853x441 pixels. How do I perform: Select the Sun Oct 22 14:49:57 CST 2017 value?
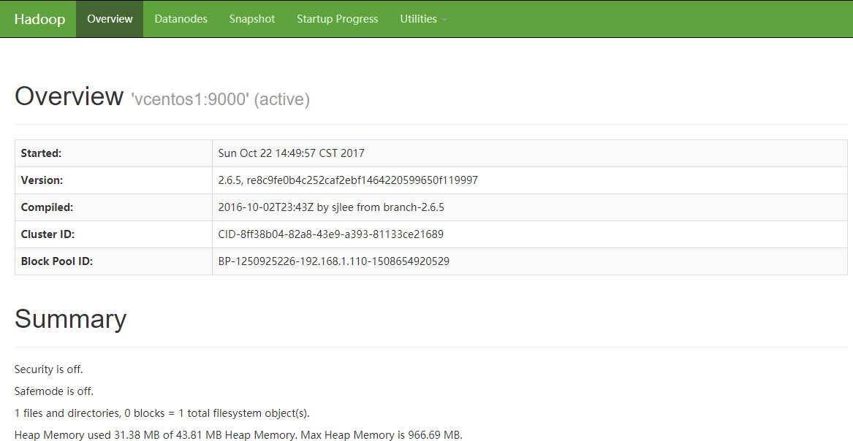point(291,153)
